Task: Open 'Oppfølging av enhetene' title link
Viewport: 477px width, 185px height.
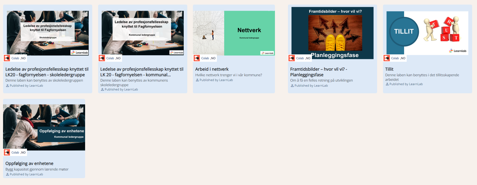Action: 29,163
